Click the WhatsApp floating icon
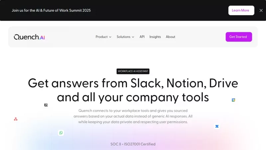The image size is (266, 150). [x=61, y=133]
